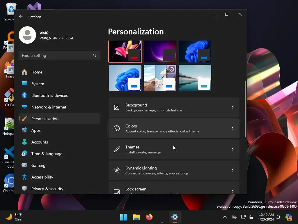The image size is (298, 224).
Task: Open the Windows Start menu
Action: (x=123, y=217)
